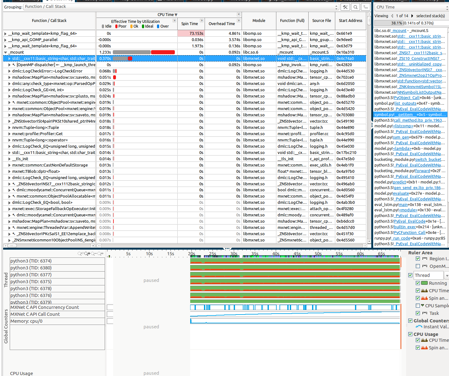
Task: Click the Task legend bracket icon
Action: click(425, 313)
